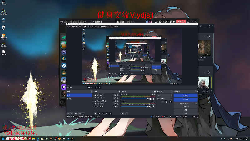This screenshot has height=141, width=250.
Task: Adjust second mixer channel volume slider
Action: click(135, 106)
